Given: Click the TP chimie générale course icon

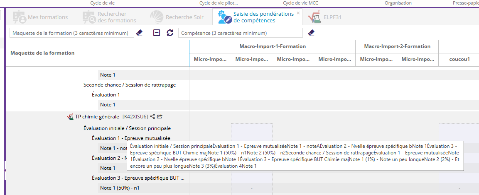Looking at the screenshot, I should [70, 117].
